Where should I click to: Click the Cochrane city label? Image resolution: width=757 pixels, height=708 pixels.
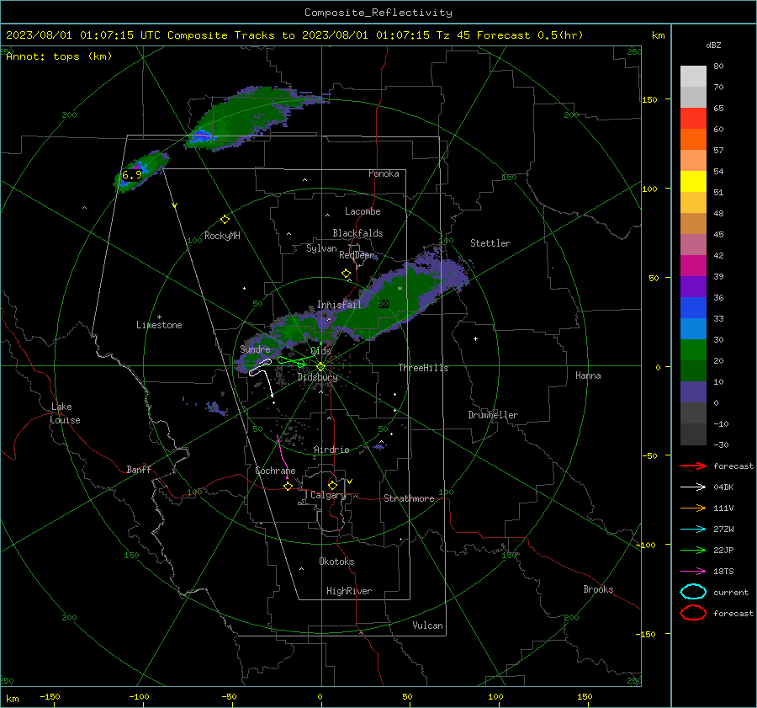coord(275,471)
